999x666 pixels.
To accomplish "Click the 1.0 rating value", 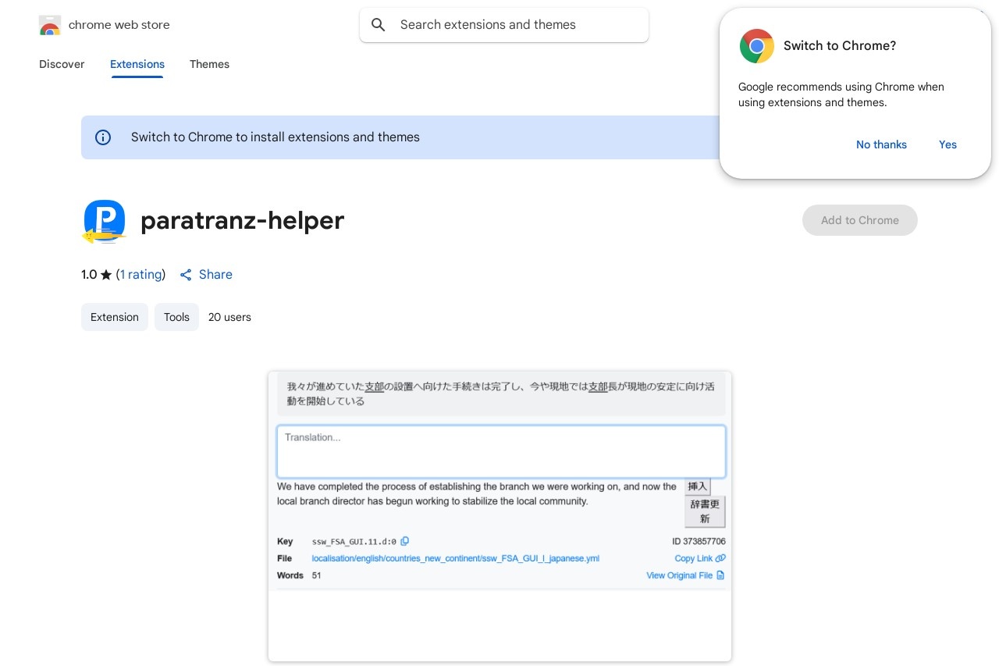I will coord(89,275).
